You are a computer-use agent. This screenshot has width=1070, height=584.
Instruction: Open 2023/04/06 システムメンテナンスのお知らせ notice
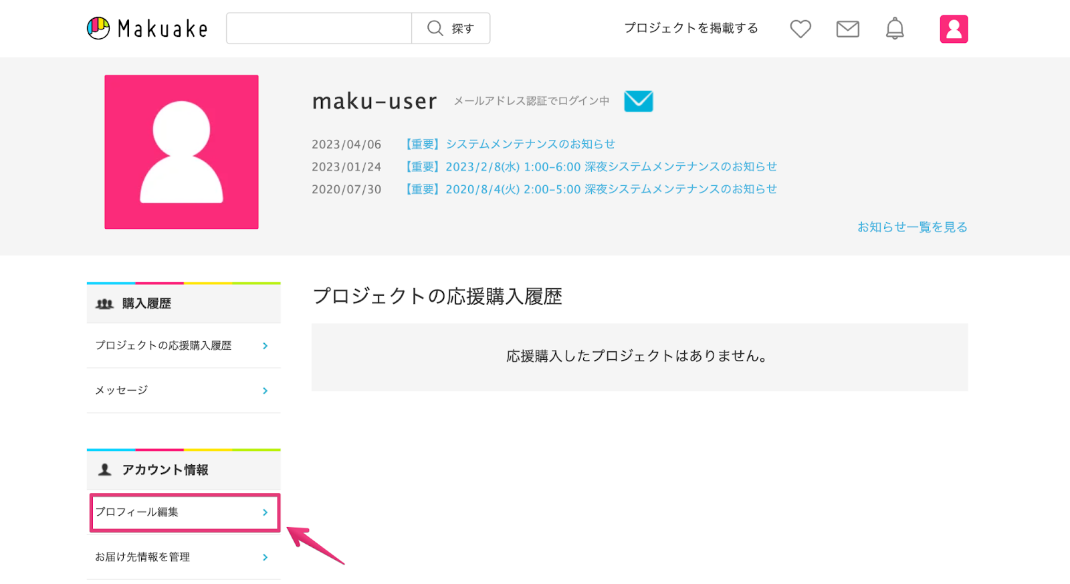[x=510, y=144]
